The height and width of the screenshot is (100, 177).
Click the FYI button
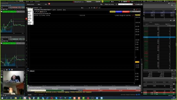tap(46, 4)
